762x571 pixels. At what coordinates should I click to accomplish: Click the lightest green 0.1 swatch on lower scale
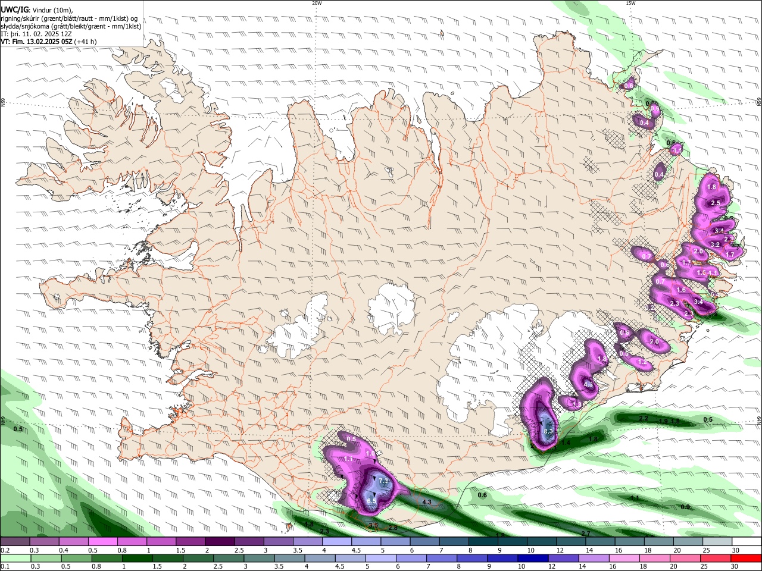pos(14,558)
